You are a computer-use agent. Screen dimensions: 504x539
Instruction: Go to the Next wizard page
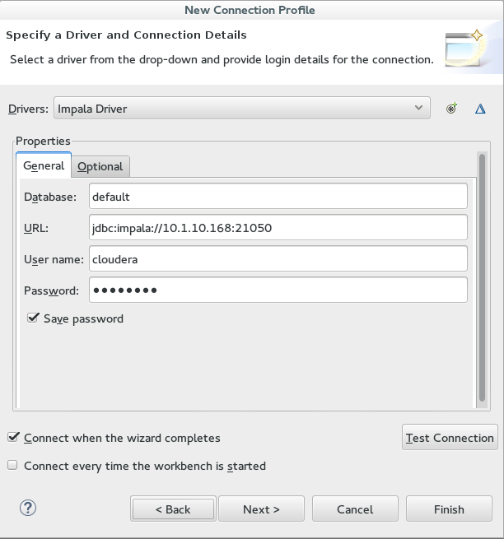[261, 509]
